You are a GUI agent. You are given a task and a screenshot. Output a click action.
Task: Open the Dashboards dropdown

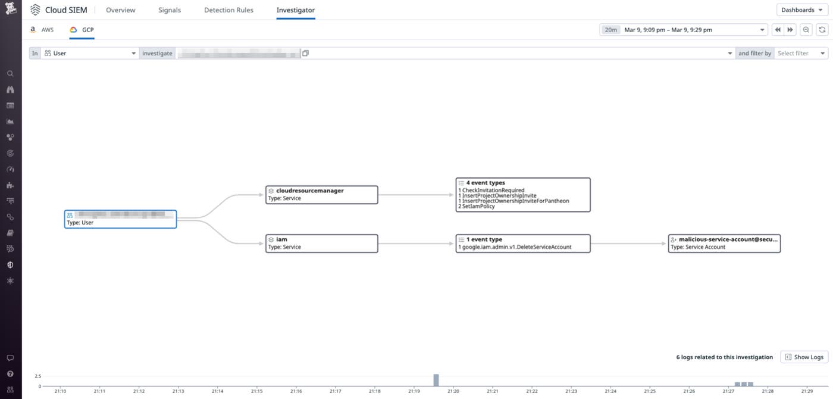tap(801, 10)
